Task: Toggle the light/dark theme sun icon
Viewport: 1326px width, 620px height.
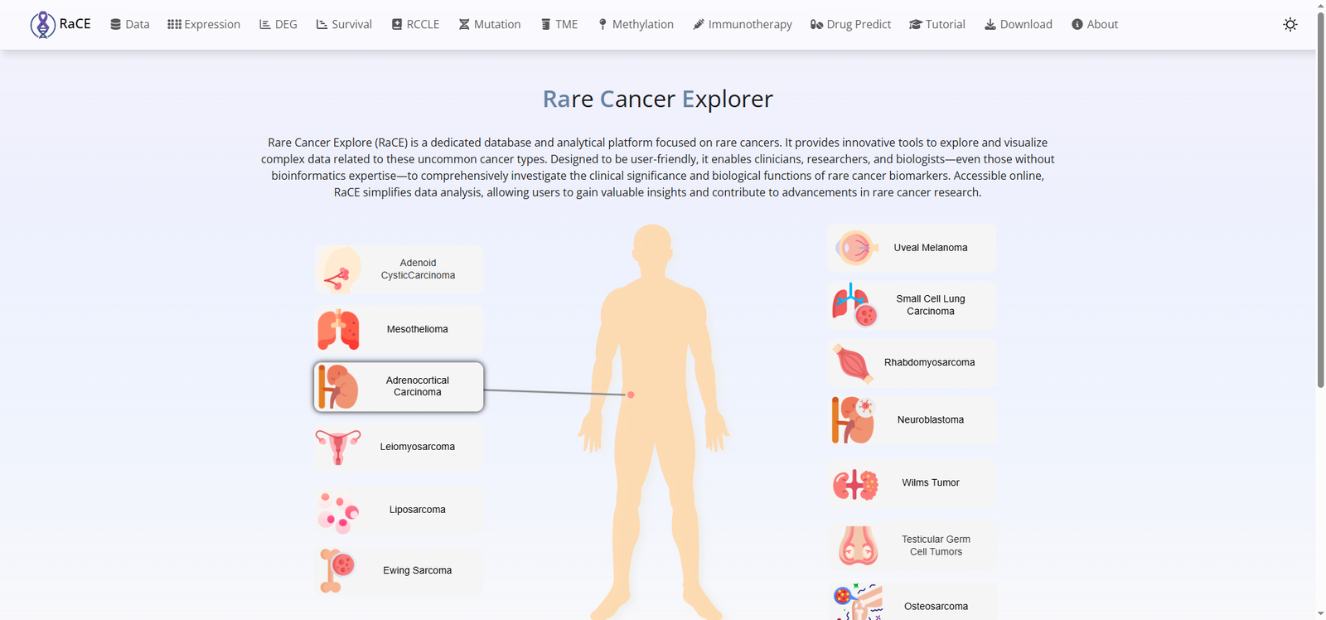Action: [x=1290, y=25]
